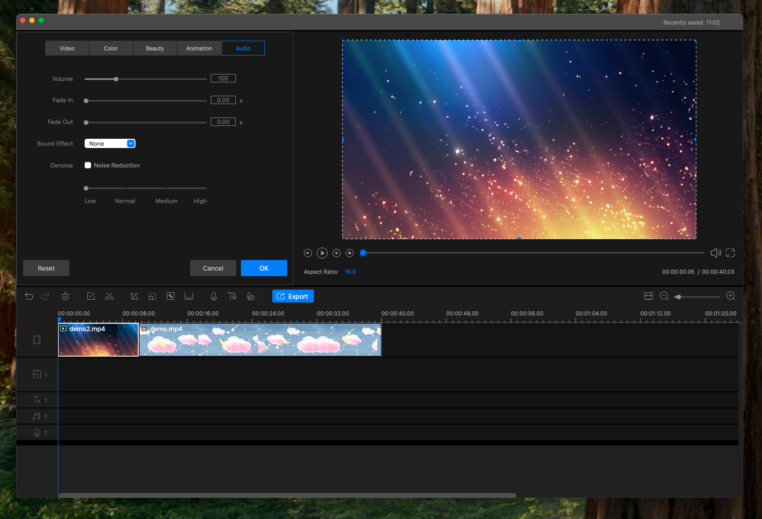The width and height of the screenshot is (762, 519).
Task: Delete the selected clip with trash icon
Action: 65,296
